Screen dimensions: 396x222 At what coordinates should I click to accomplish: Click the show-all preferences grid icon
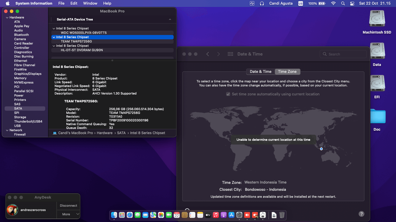[230, 54]
